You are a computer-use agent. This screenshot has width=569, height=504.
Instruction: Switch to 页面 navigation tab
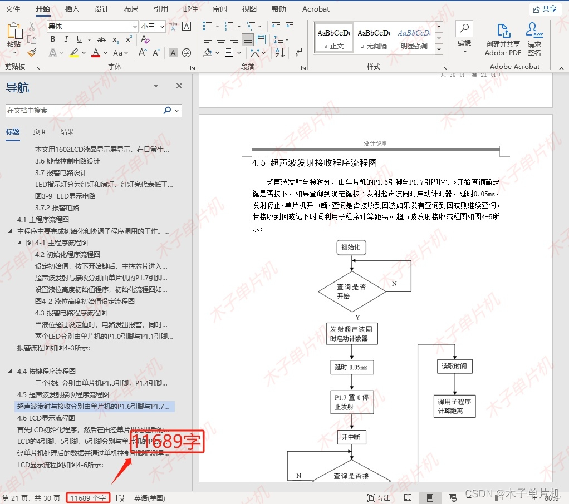40,132
